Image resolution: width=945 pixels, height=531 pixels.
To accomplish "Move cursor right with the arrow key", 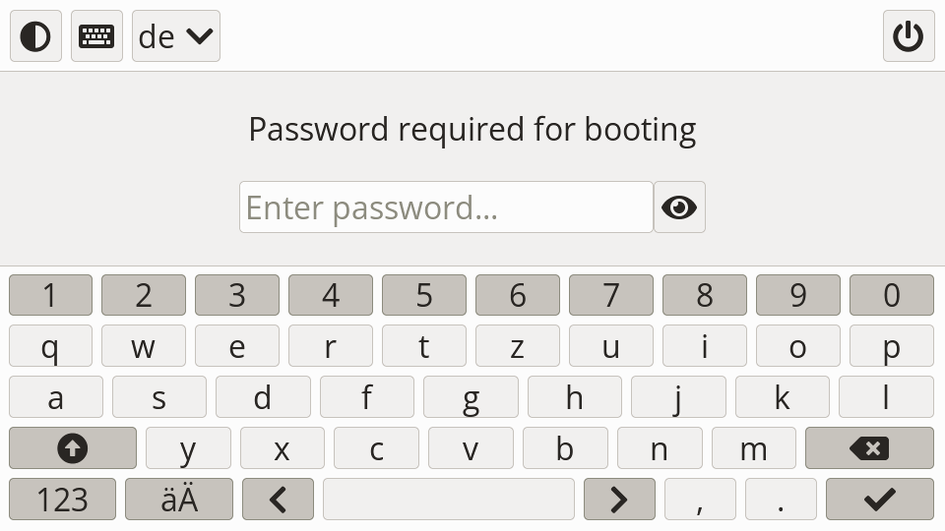I will click(619, 500).
